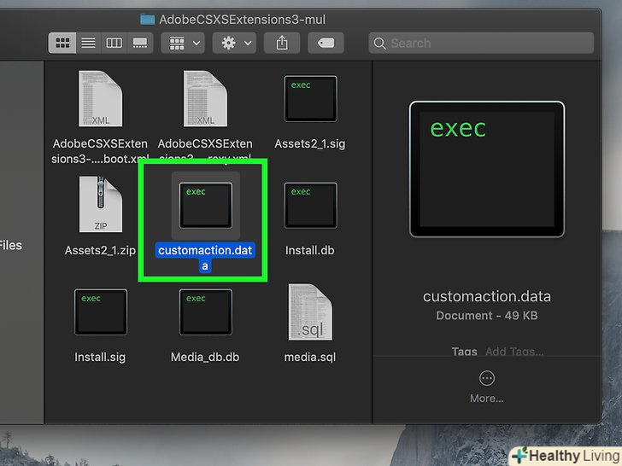Switch to column view

pyautogui.click(x=114, y=43)
